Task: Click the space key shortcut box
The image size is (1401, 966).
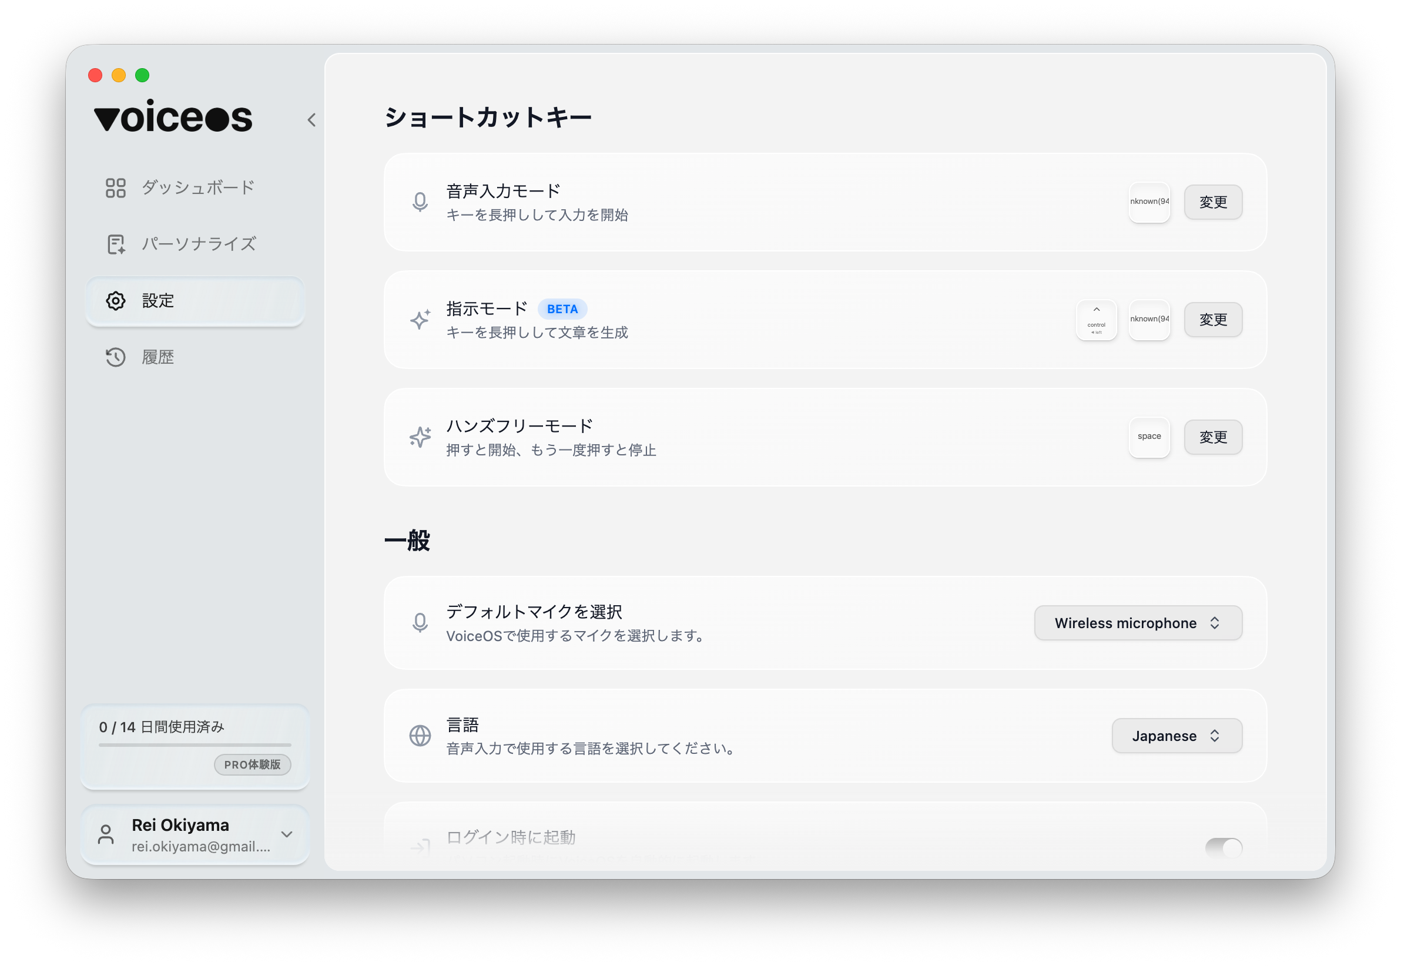Action: 1149,437
